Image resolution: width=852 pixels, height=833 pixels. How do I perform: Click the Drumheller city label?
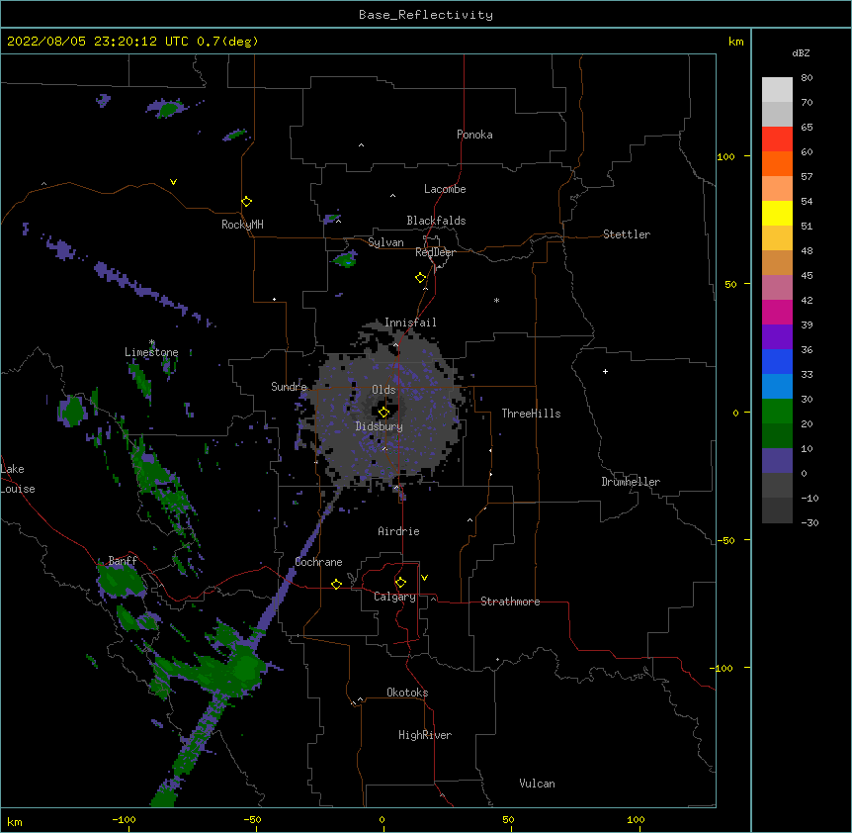point(631,482)
